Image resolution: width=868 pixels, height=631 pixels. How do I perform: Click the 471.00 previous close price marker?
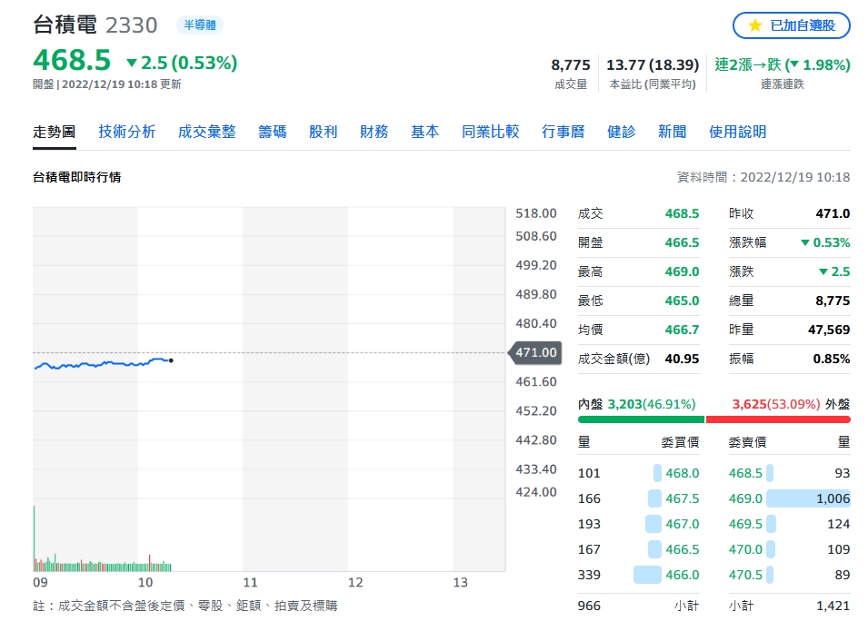pos(535,352)
